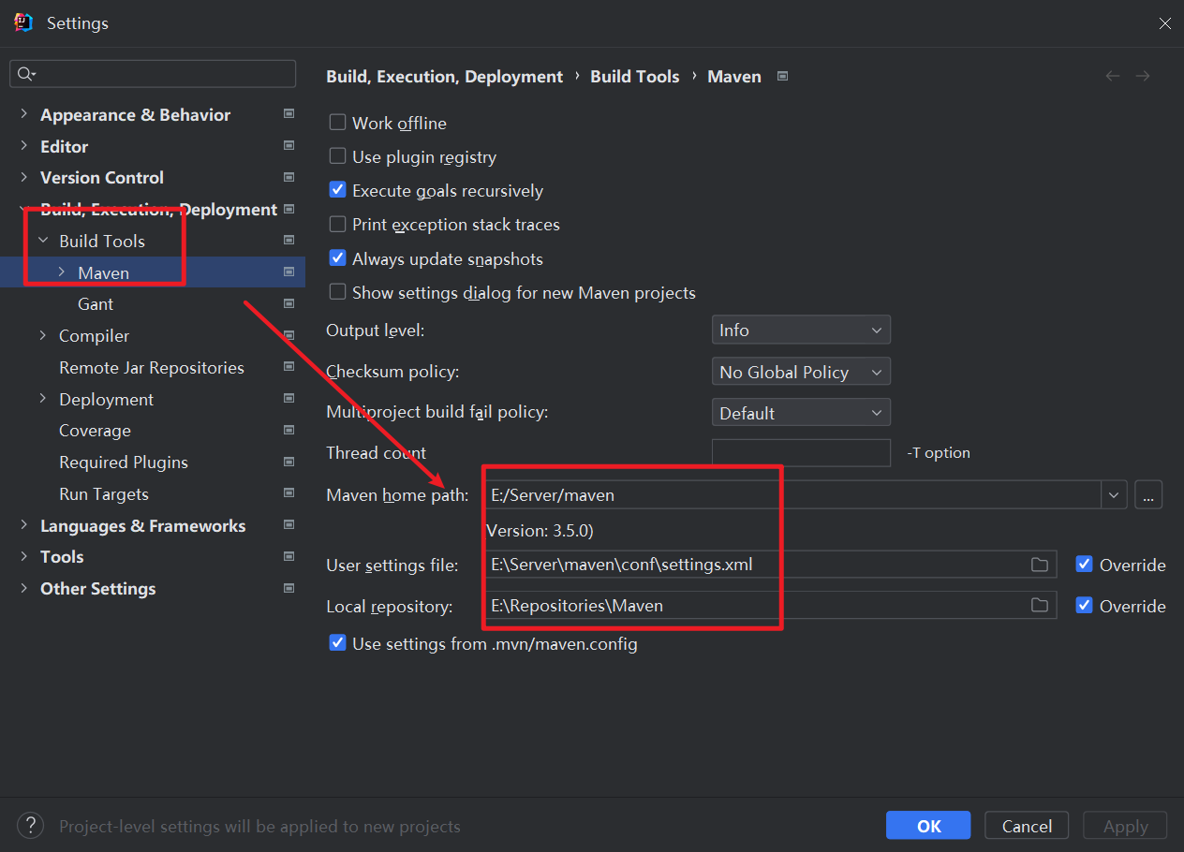This screenshot has width=1184, height=852.
Task: Click project-level icon beside Coverage
Action: pyautogui.click(x=289, y=431)
